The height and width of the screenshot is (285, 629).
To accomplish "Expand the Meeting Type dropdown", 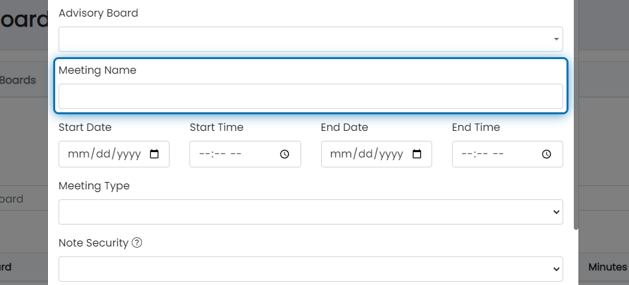I will point(311,212).
